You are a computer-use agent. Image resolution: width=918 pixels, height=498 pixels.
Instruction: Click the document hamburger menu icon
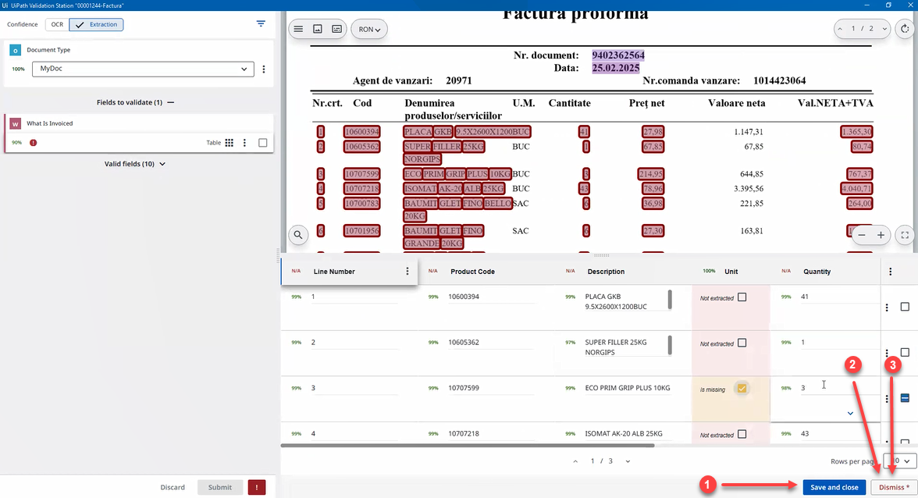tap(297, 29)
